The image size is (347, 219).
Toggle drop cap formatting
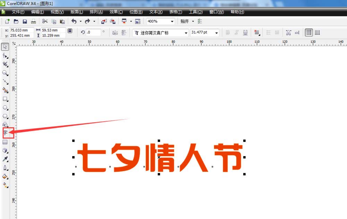pyautogui.click(x=277, y=33)
